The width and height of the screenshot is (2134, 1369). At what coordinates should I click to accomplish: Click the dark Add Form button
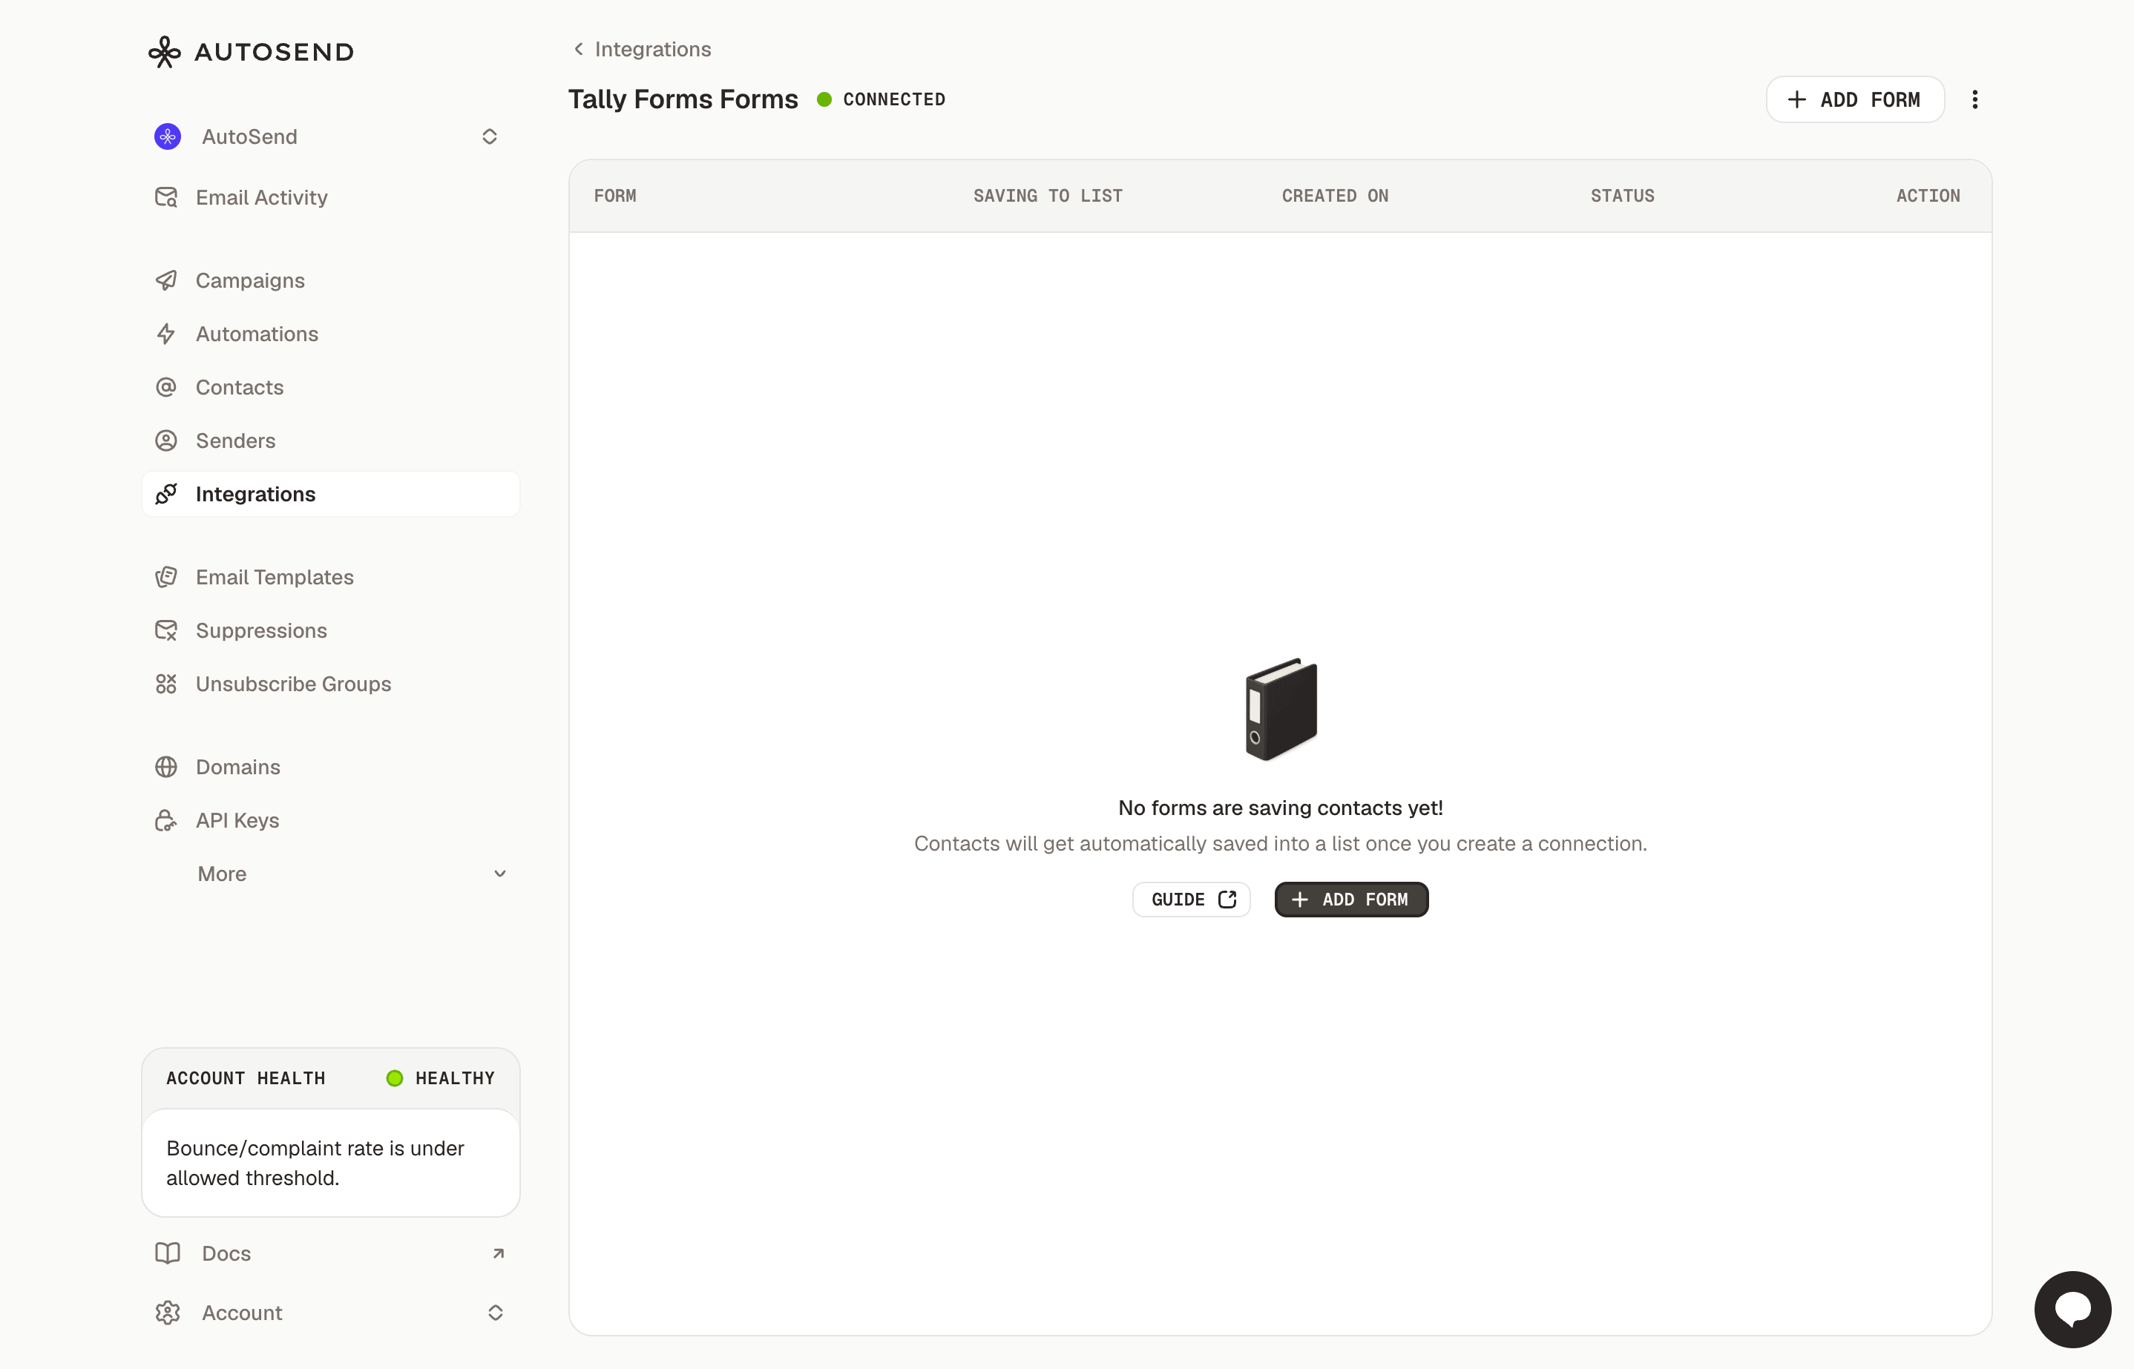tap(1351, 900)
